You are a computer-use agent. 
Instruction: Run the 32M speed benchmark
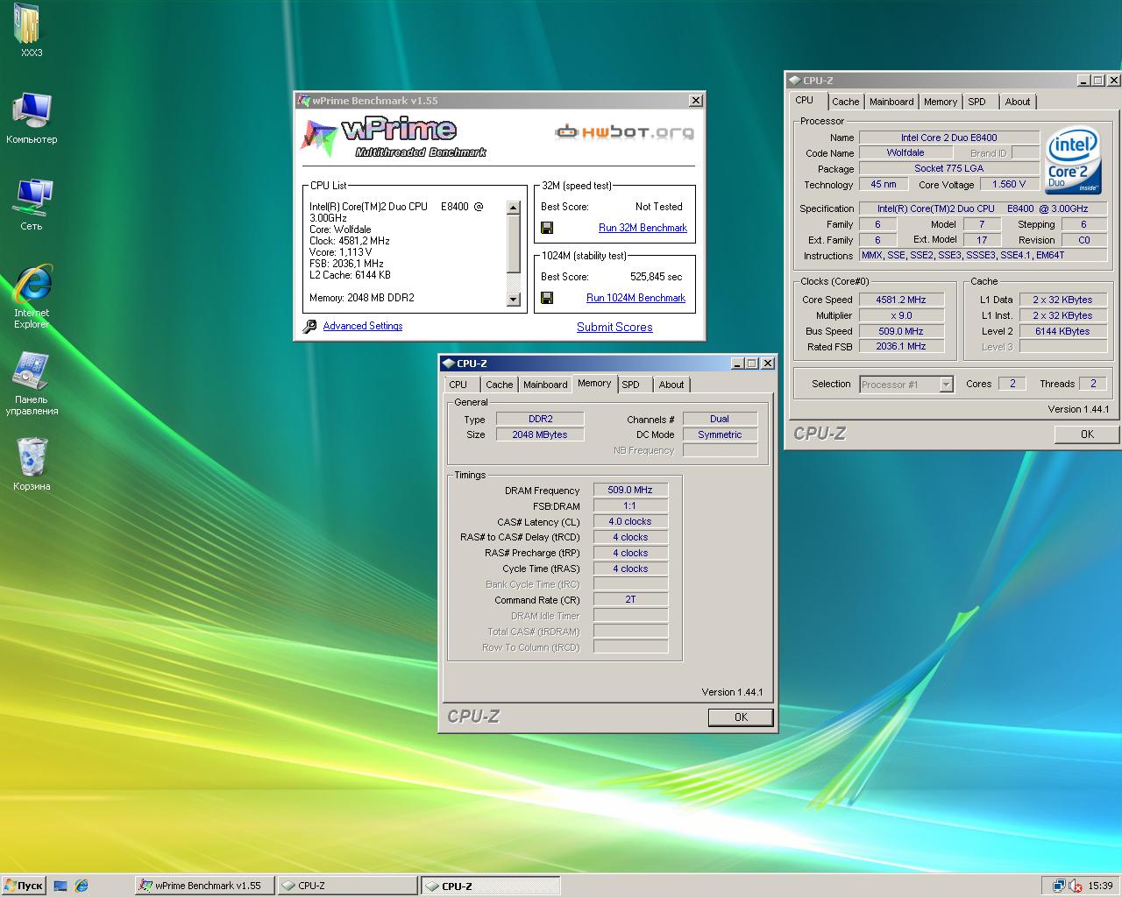pos(643,228)
